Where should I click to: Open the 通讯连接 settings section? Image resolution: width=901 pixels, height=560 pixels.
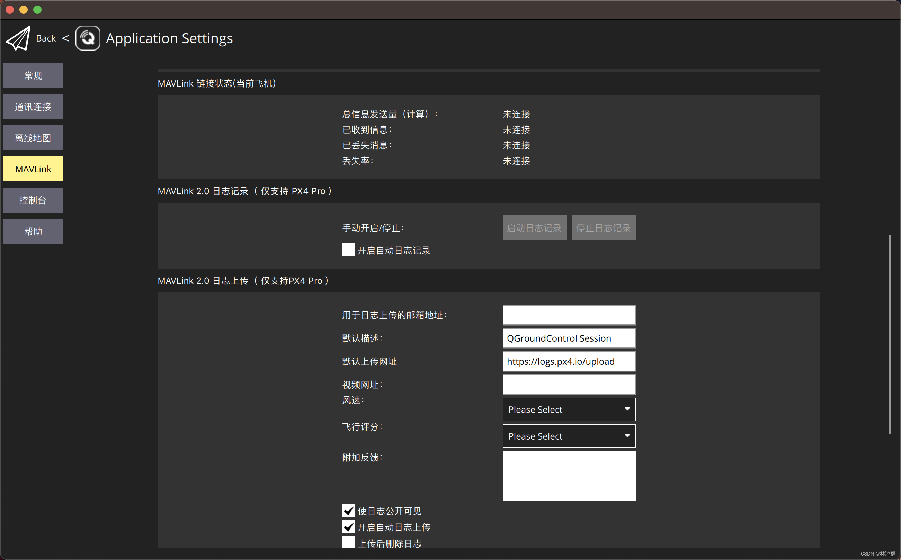pos(33,106)
